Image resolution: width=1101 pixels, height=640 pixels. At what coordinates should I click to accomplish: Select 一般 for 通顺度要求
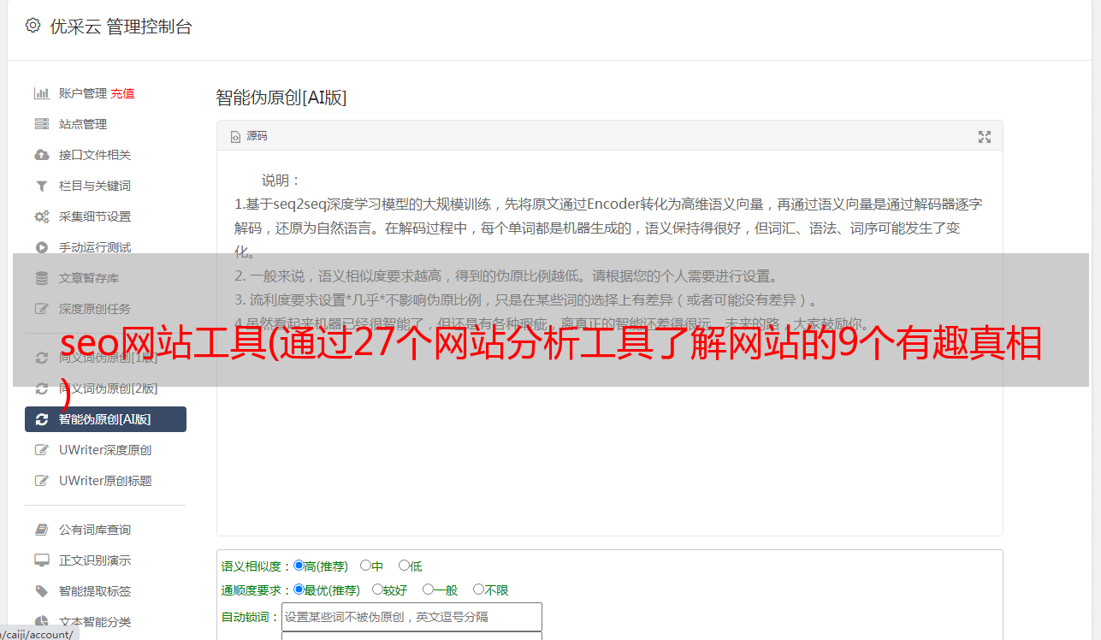pyautogui.click(x=428, y=590)
